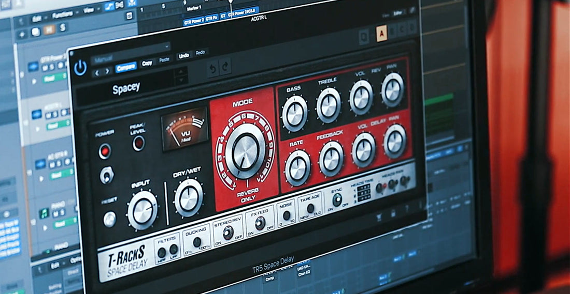Click the plugin's curved undo arrow icon
Screen dimensions: 570x294
(x=212, y=68)
